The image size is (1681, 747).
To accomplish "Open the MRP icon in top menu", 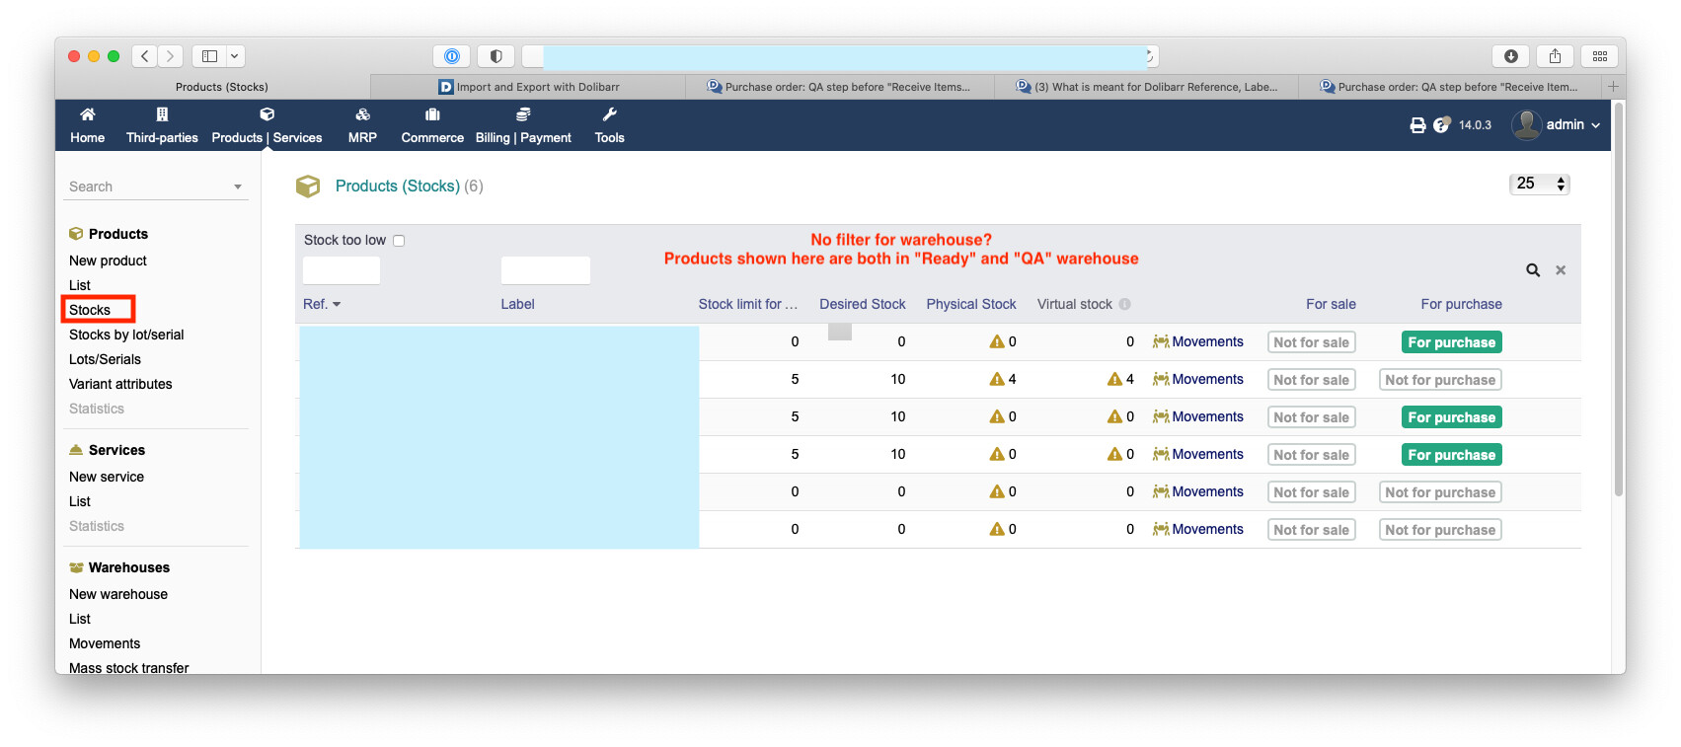I will [x=362, y=114].
